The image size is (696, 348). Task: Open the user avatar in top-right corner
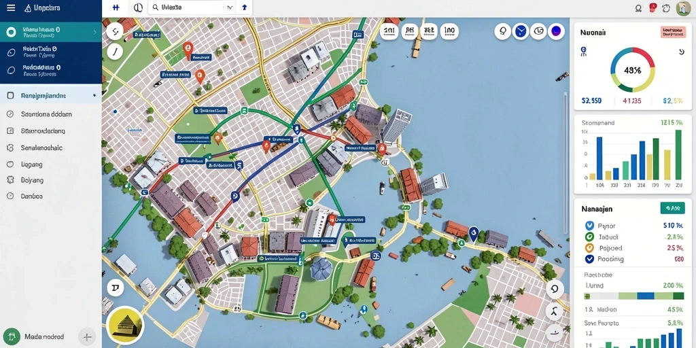tap(683, 8)
